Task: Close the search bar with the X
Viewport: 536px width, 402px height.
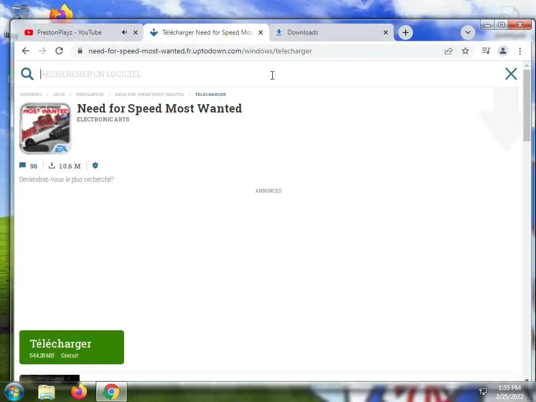Action: 511,74
